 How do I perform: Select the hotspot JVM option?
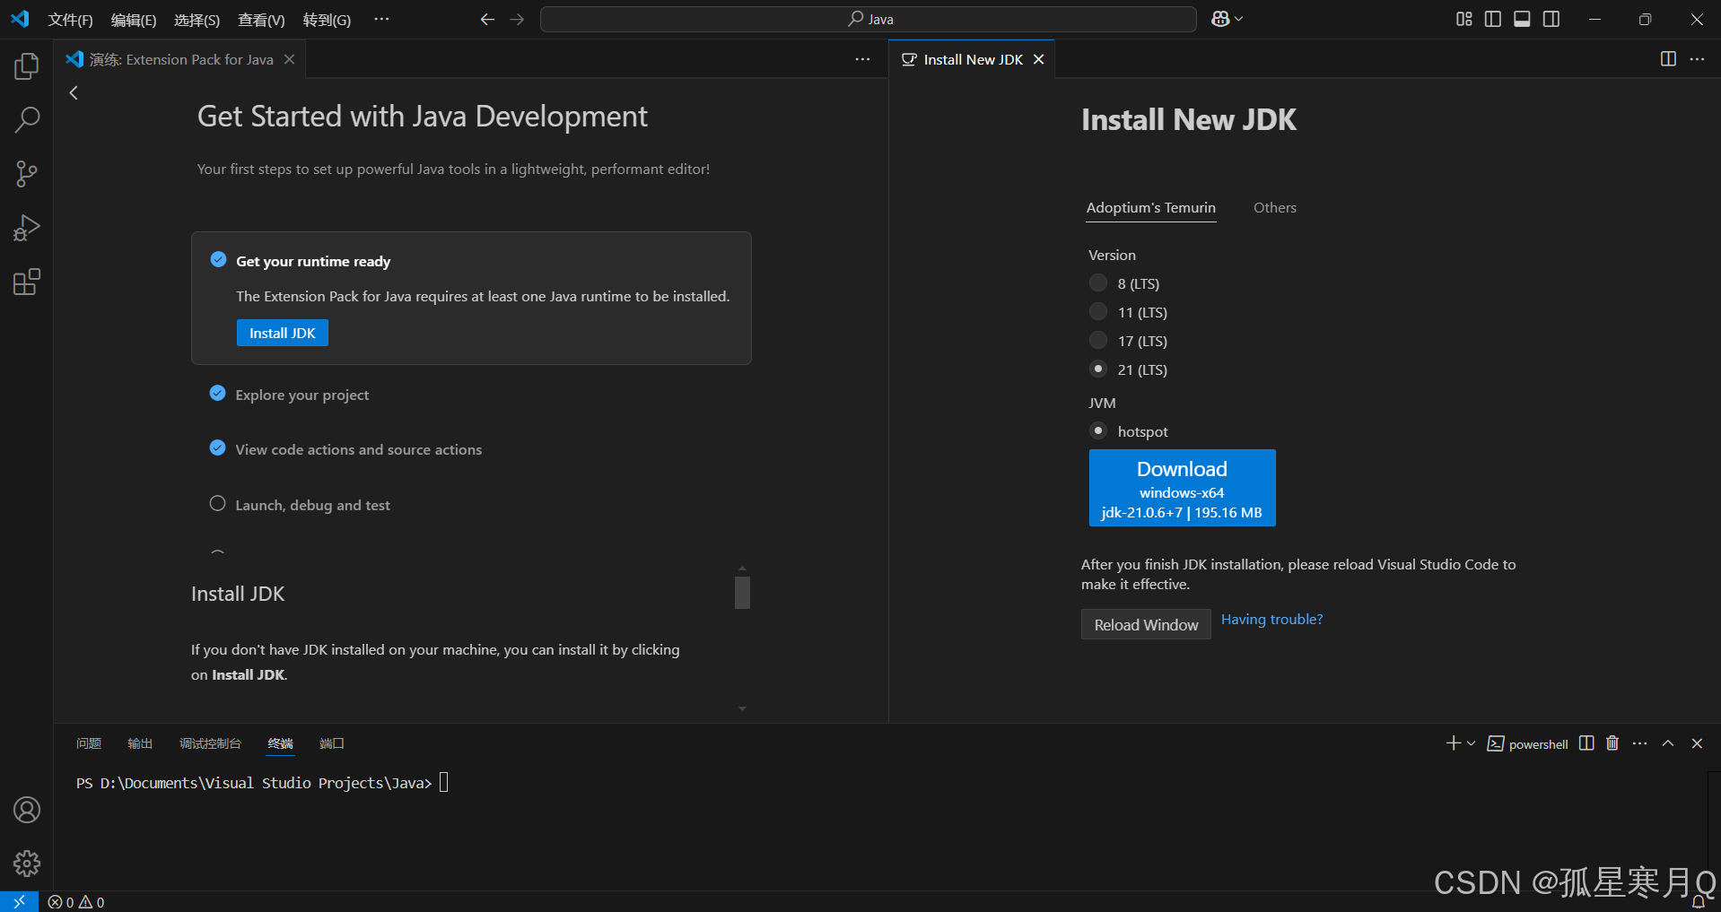click(1098, 430)
